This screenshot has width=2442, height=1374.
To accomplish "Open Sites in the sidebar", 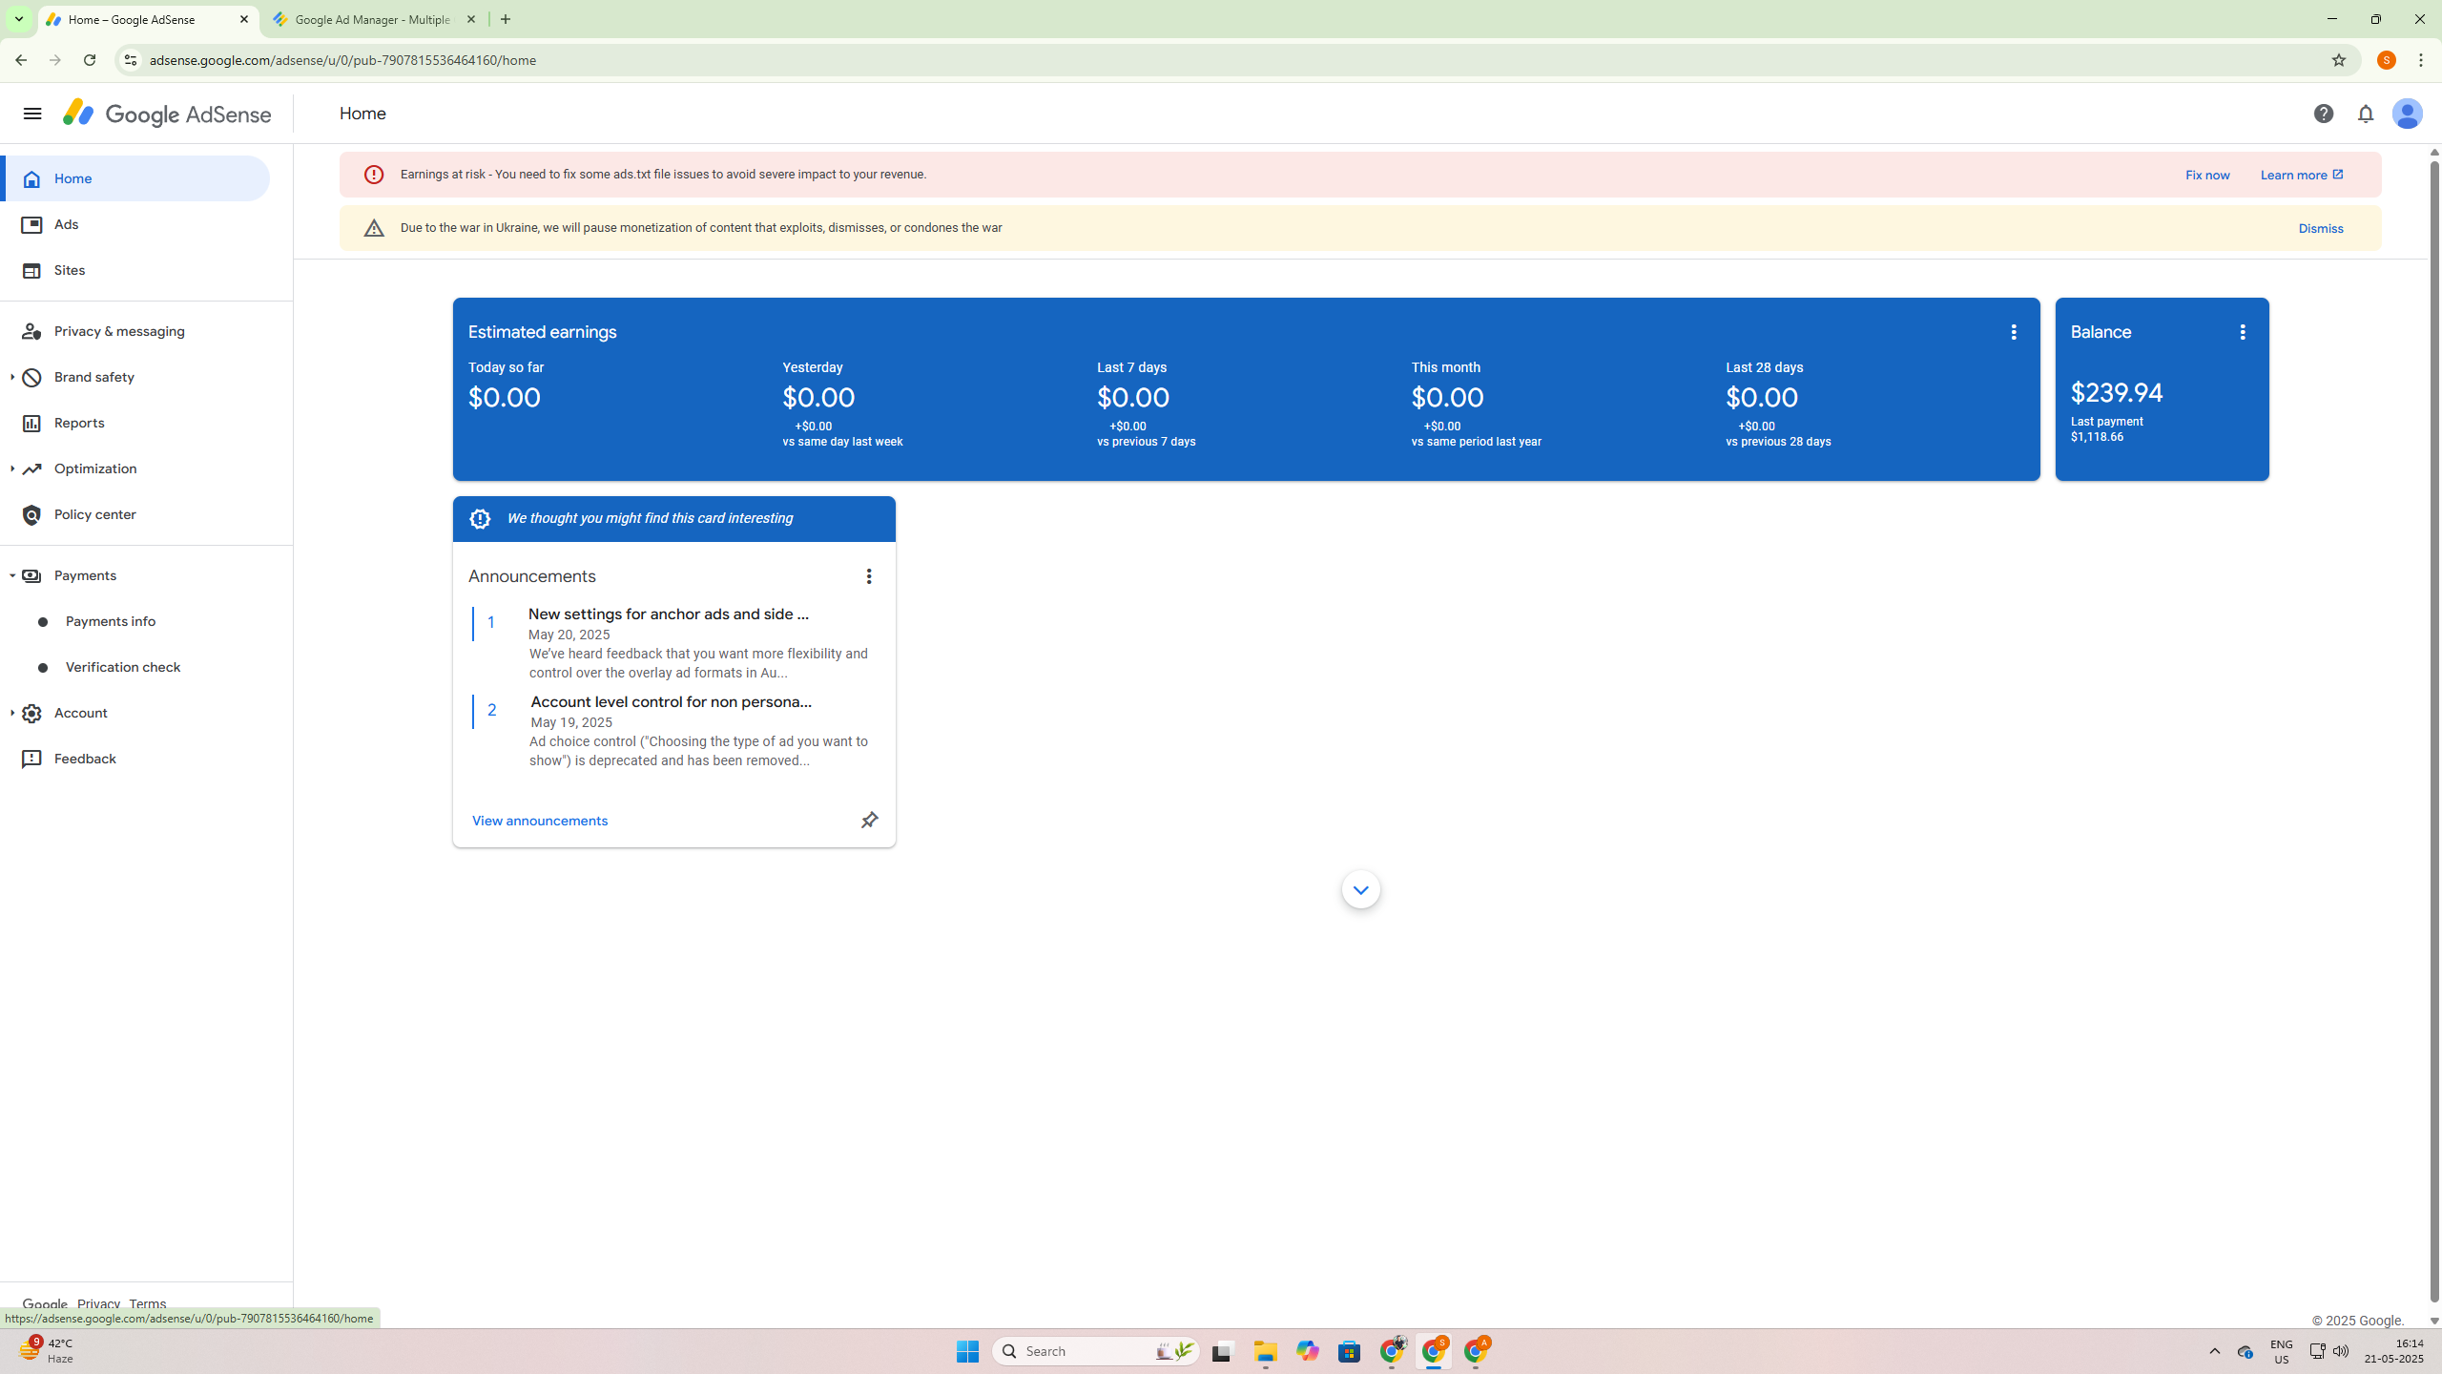I will coord(135,270).
